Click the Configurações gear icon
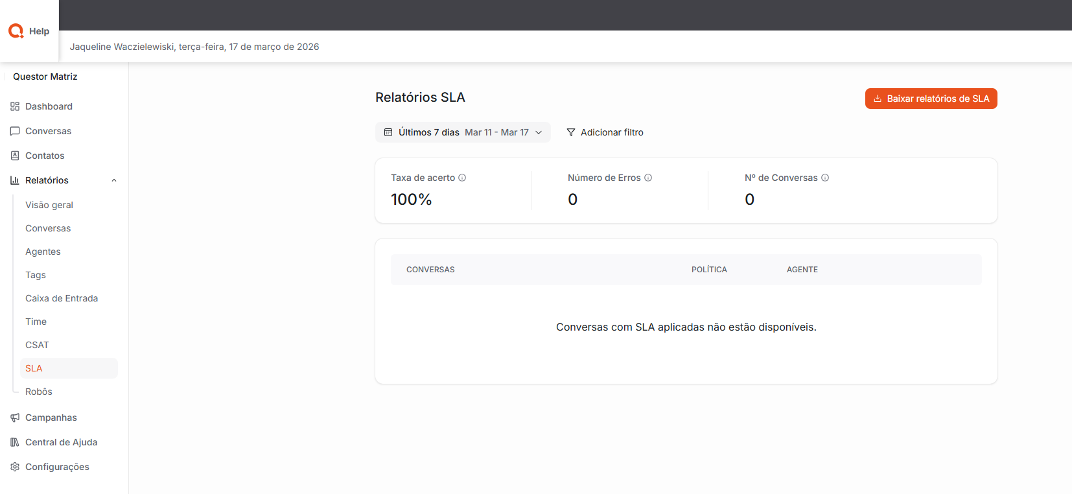The width and height of the screenshot is (1072, 494). [15, 467]
